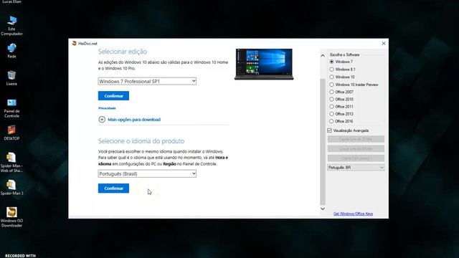Click the vertical scrollbar thumb

pyautogui.click(x=323, y=142)
